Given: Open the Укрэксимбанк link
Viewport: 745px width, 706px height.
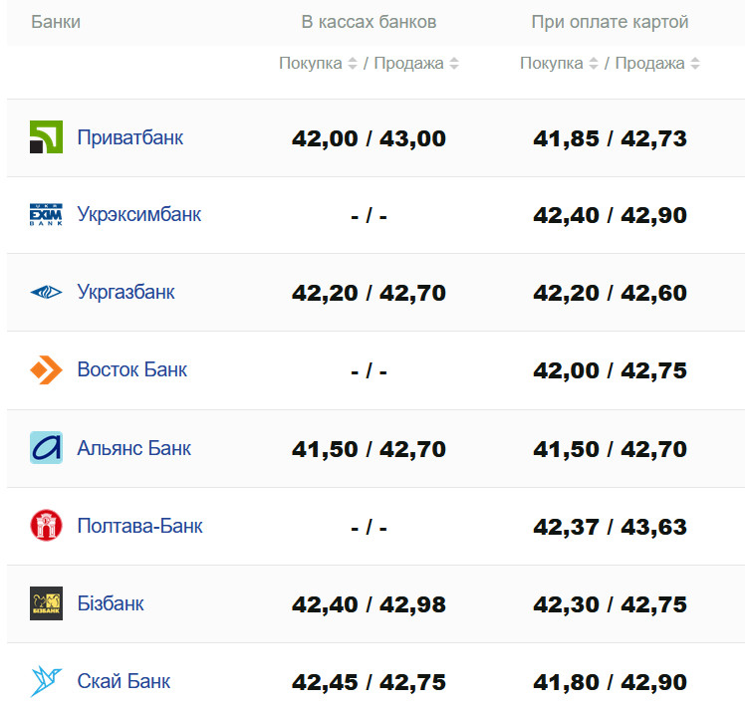Looking at the screenshot, I should (139, 215).
